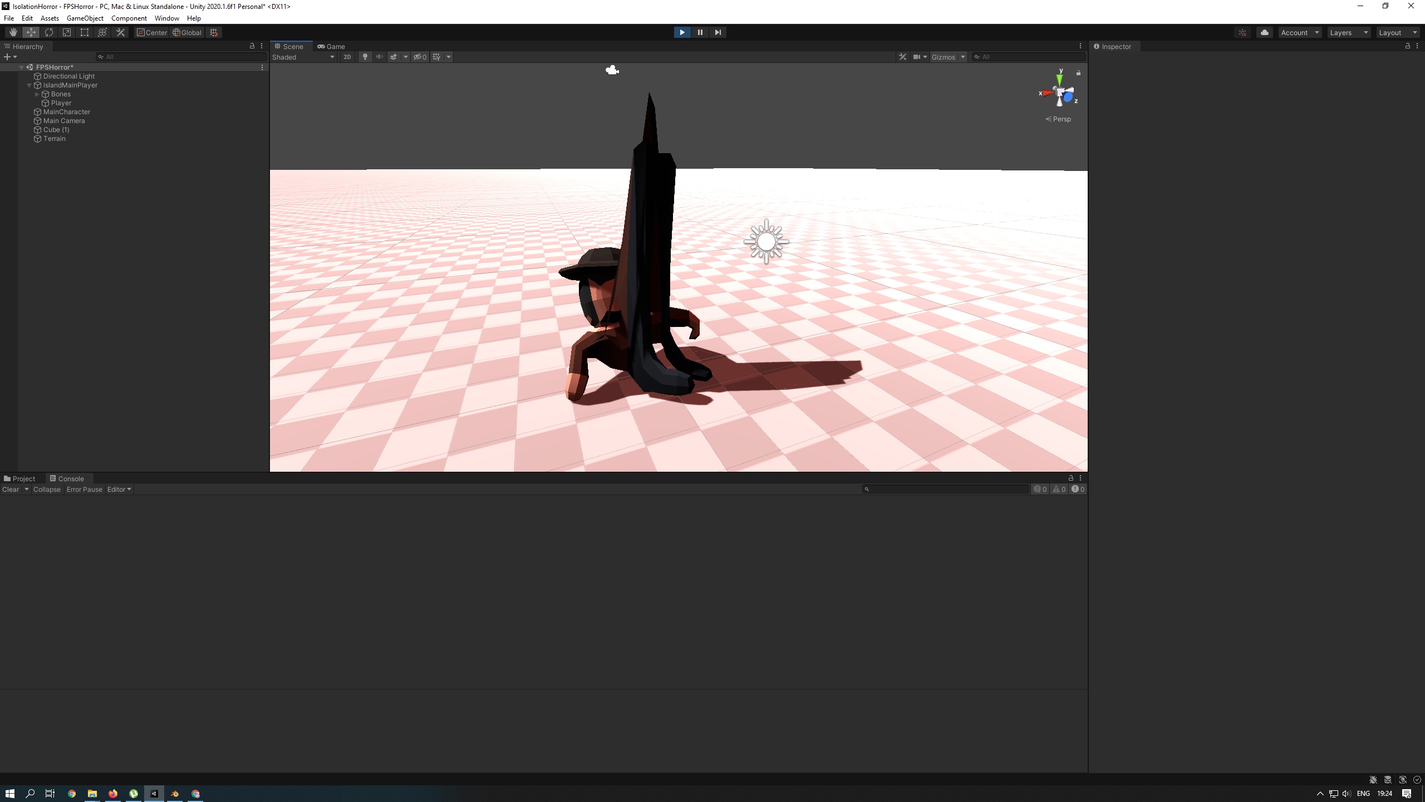Screen dimensions: 1425x802
Task: Switch to the Project tab
Action: (x=19, y=478)
